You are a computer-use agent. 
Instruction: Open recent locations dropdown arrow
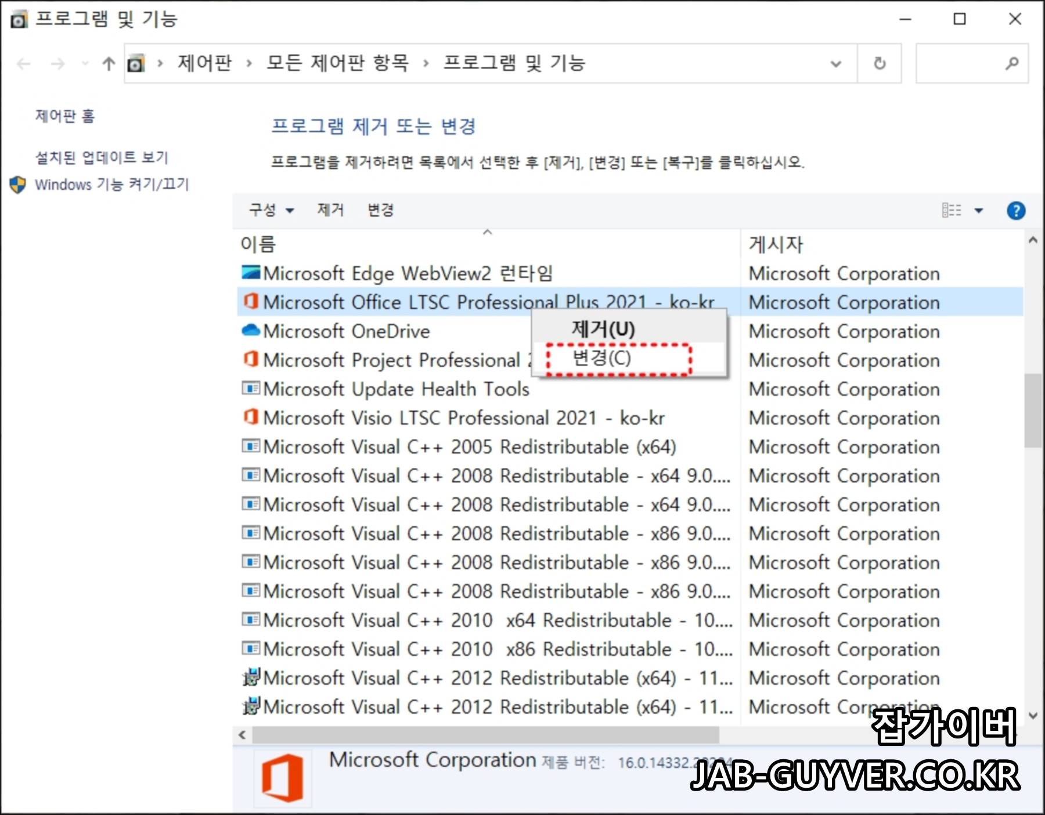pyautogui.click(x=85, y=63)
